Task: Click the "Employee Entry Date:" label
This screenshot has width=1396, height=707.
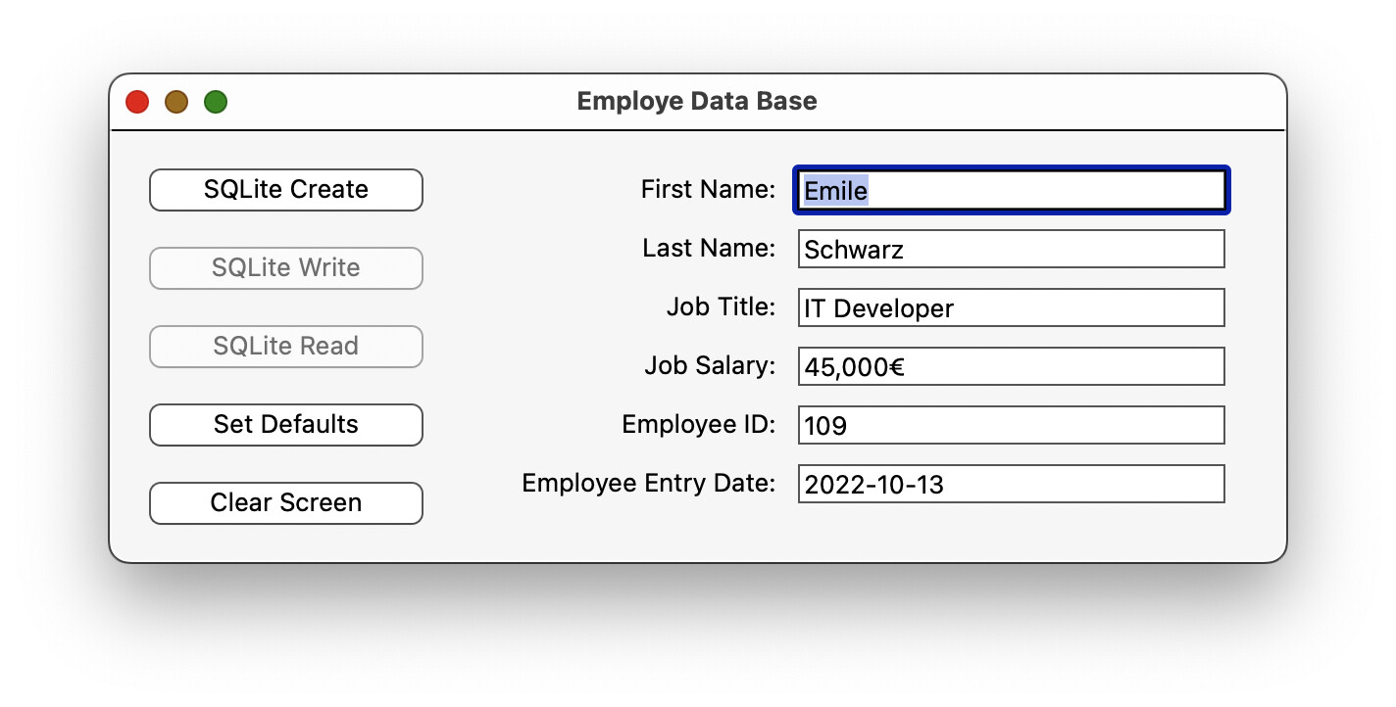Action: (x=648, y=483)
